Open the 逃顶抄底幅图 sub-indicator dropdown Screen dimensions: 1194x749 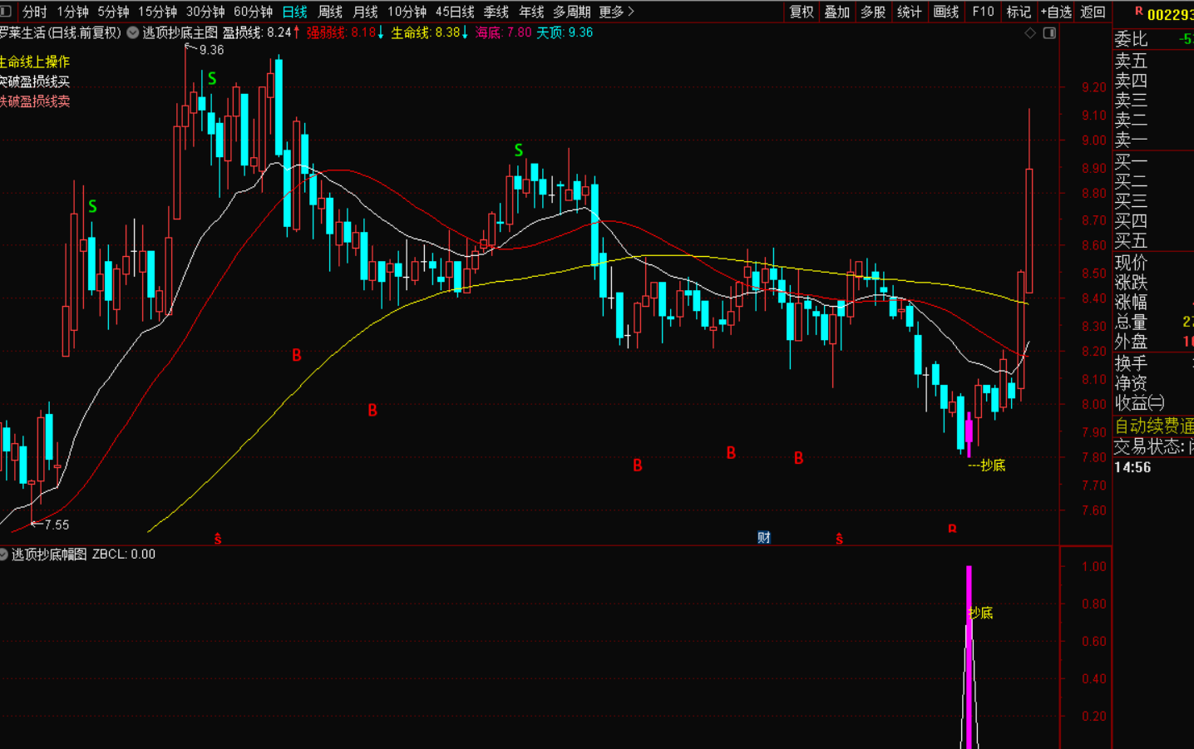point(4,554)
